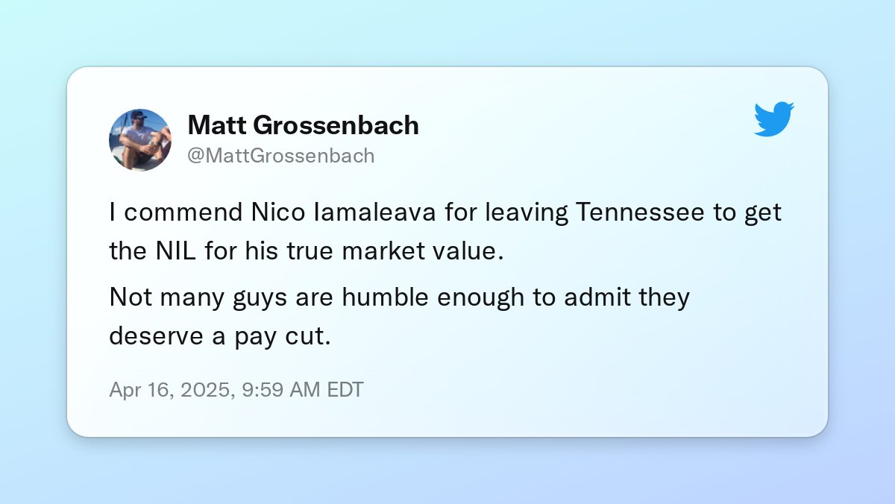Click the display name Matt Grossenbach
Screen dimensions: 895x504
click(x=303, y=125)
